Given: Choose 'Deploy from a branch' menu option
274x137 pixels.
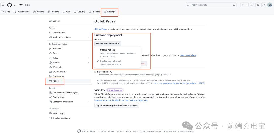Looking at the screenshot, I should click(118, 63).
